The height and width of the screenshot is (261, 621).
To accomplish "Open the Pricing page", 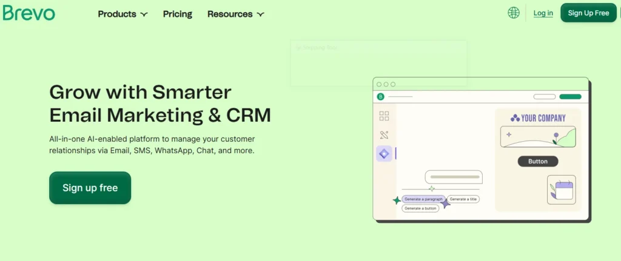I will pos(178,15).
